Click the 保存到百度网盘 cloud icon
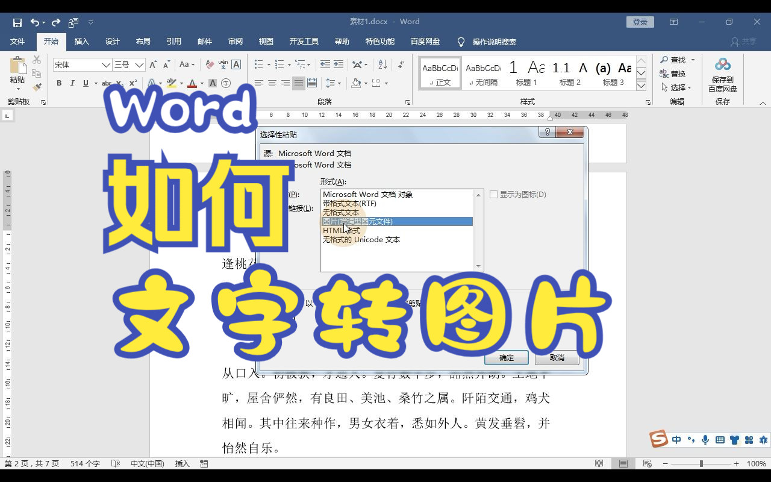 (x=723, y=64)
